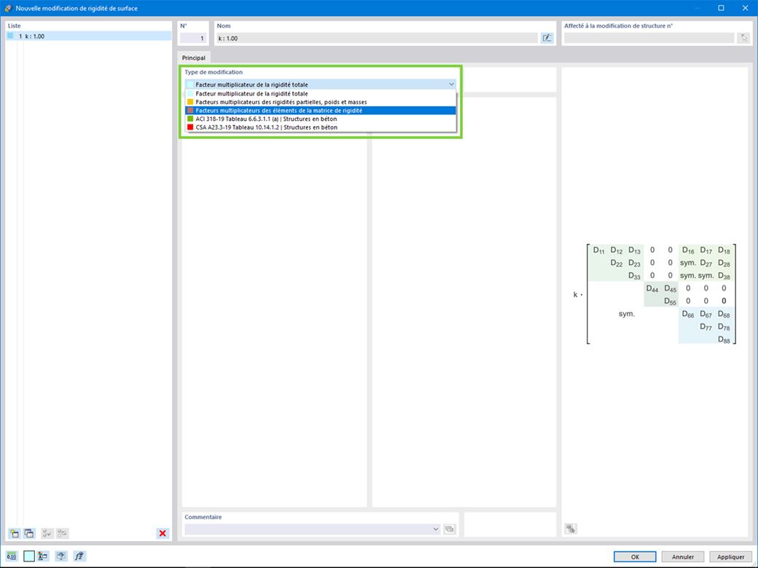Click the light blue color square at bottom
The image size is (758, 568).
(x=29, y=556)
